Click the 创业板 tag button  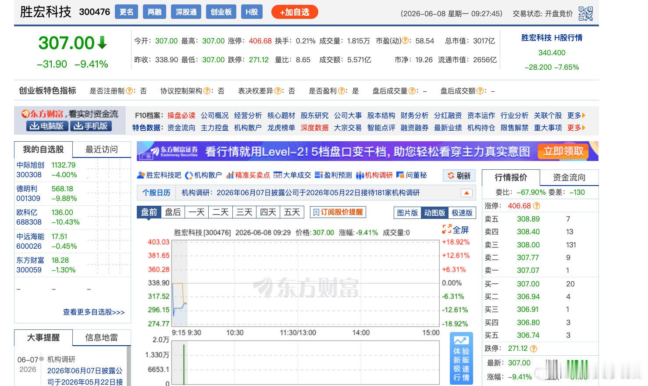(x=221, y=12)
